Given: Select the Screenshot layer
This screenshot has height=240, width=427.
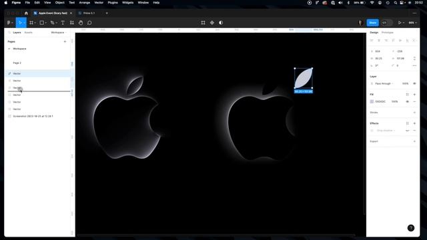Looking at the screenshot, I should [38, 116].
